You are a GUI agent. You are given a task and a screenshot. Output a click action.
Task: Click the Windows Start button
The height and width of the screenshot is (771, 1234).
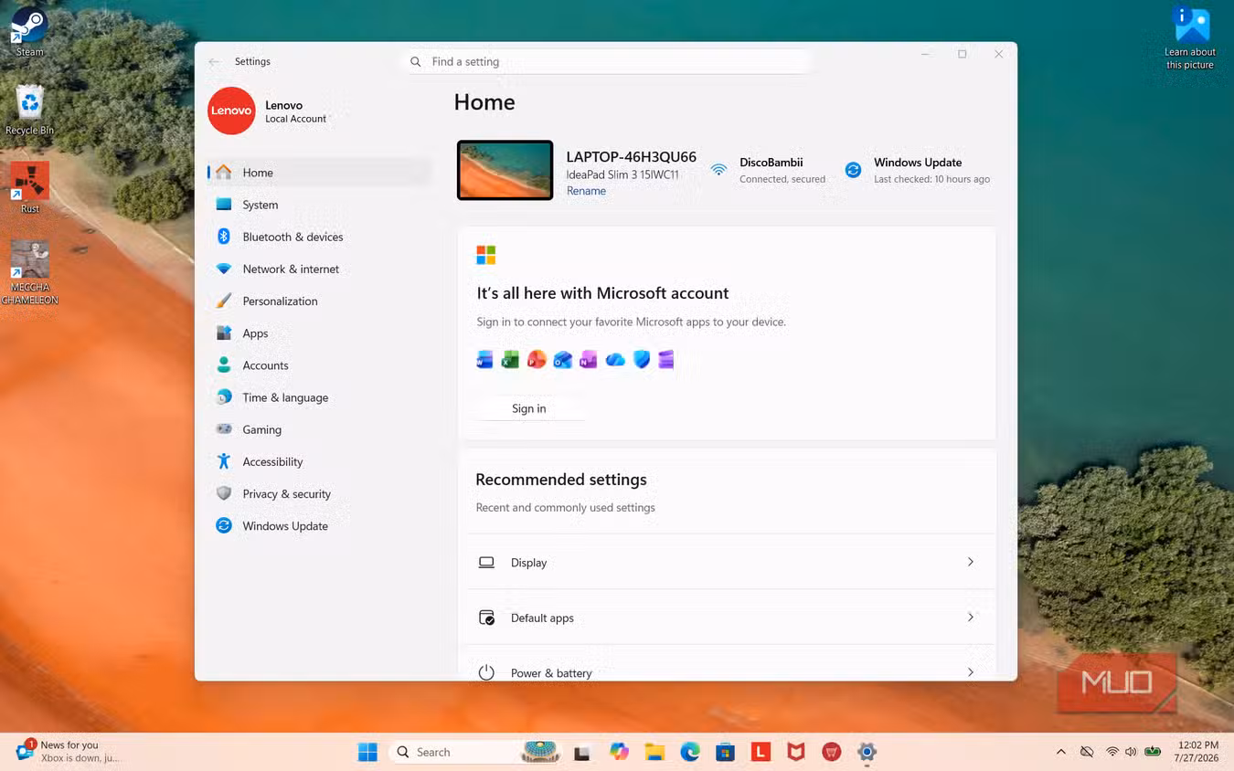click(x=367, y=752)
